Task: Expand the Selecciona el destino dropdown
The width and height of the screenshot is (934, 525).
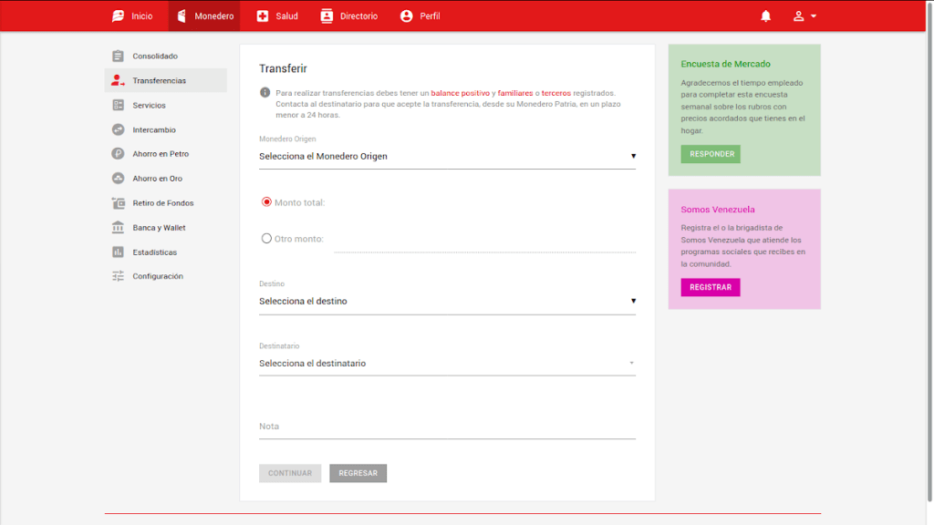Action: [447, 302]
